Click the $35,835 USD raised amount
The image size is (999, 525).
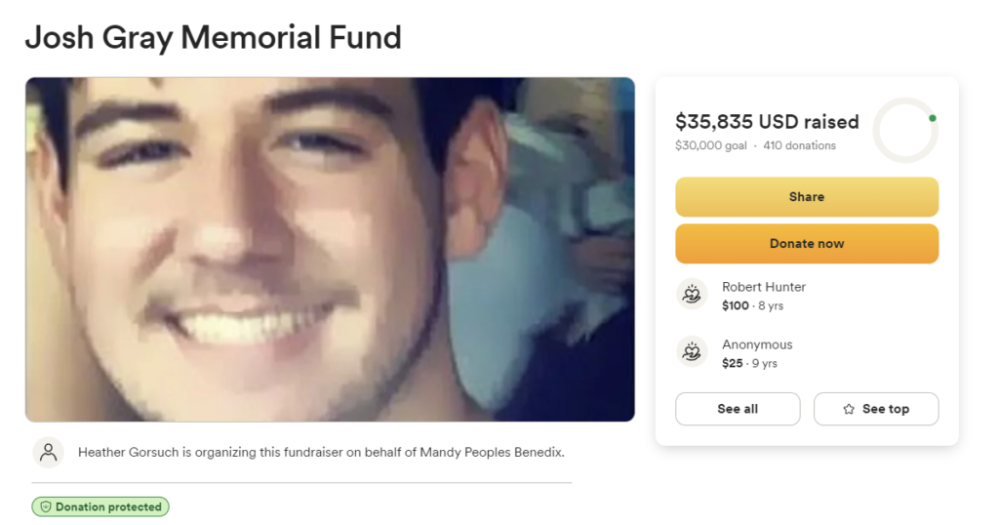[767, 122]
